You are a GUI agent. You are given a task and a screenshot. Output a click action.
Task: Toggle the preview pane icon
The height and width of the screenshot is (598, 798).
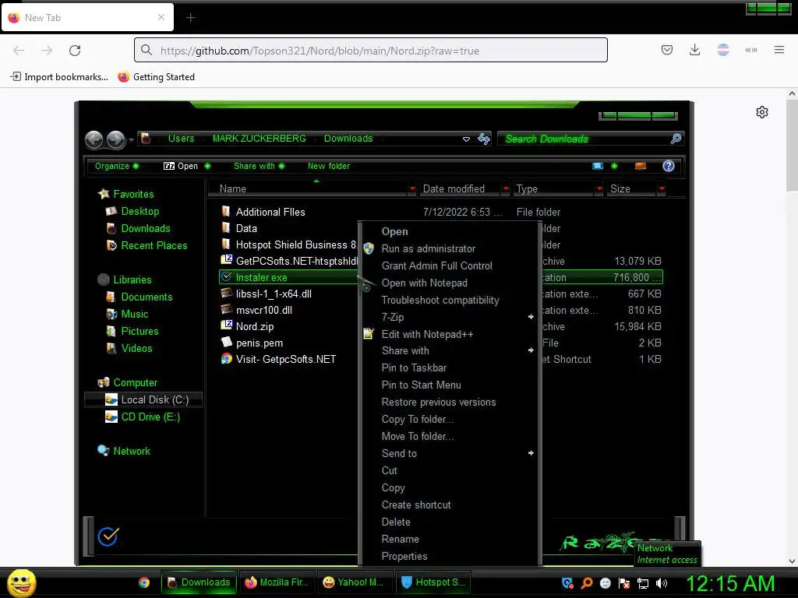[641, 166]
